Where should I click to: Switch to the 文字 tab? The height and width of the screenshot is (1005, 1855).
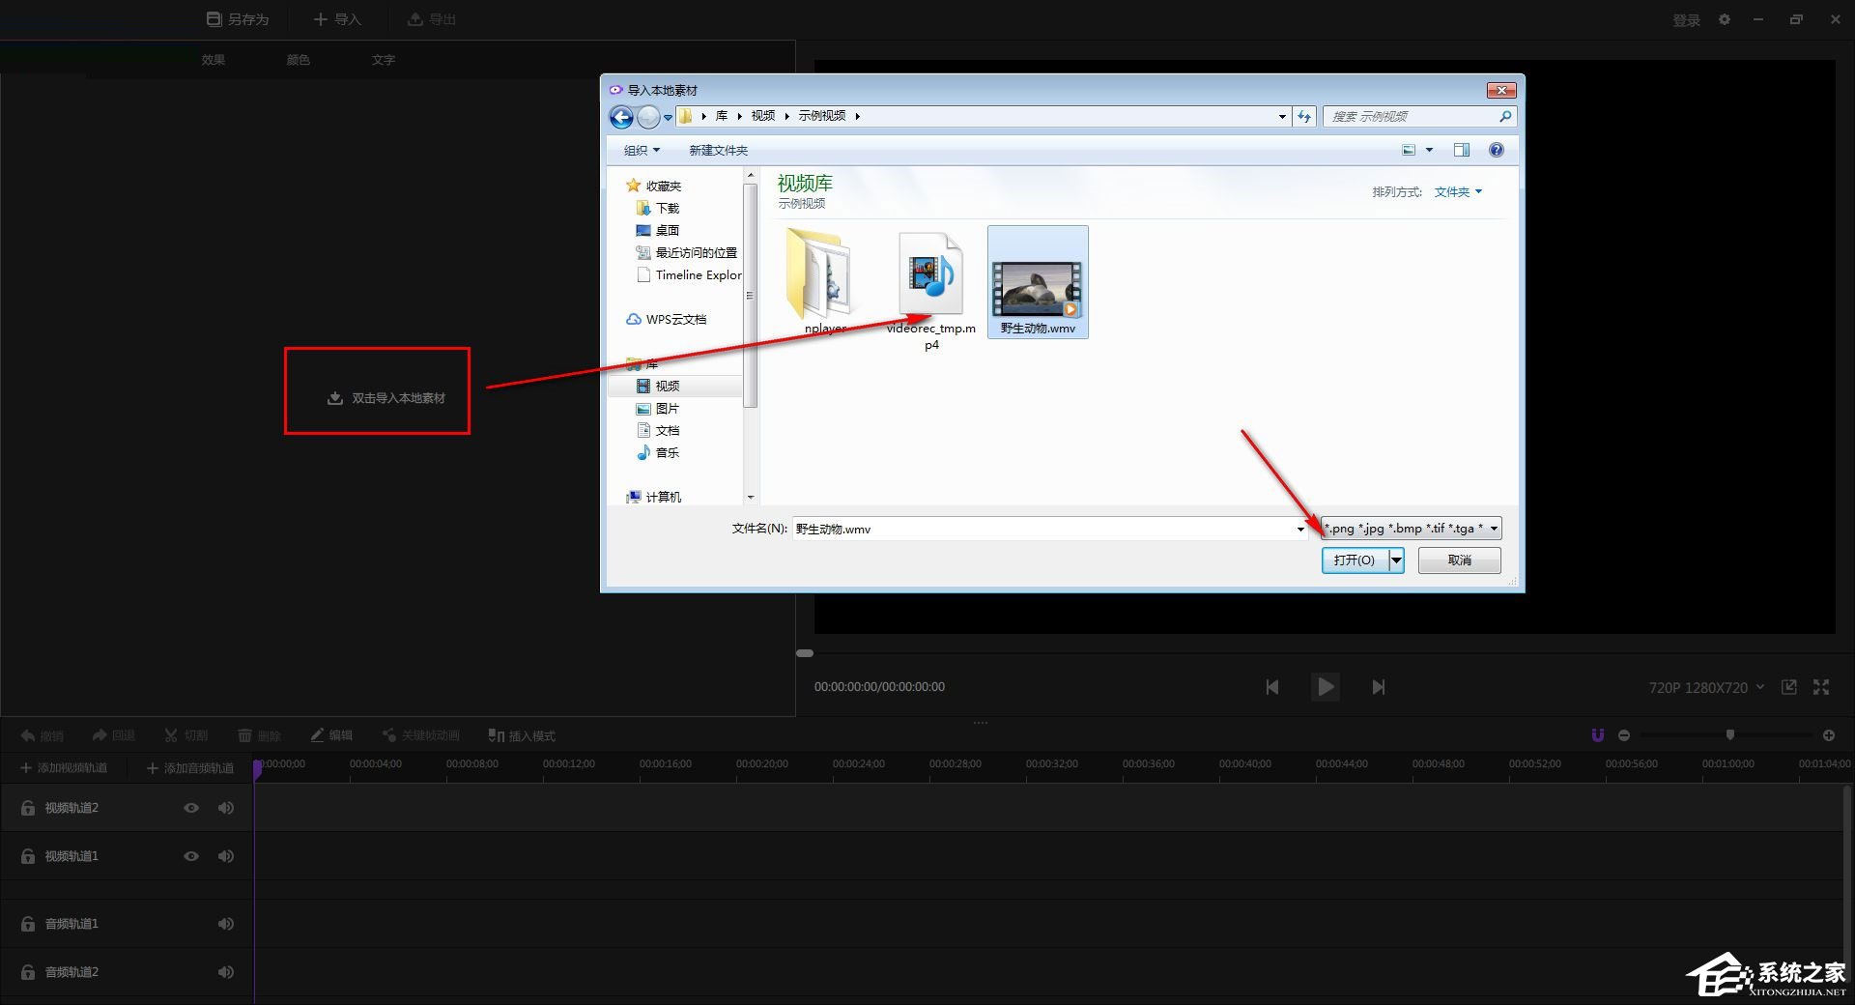click(x=384, y=60)
